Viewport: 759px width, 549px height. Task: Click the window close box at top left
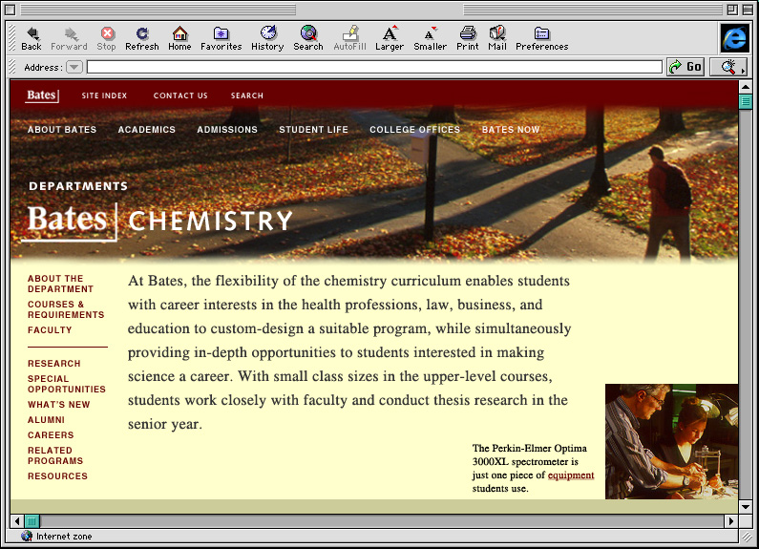10,10
